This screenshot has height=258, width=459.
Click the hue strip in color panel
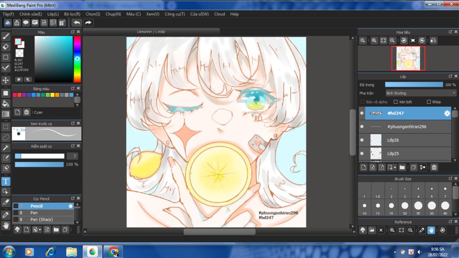[77, 59]
